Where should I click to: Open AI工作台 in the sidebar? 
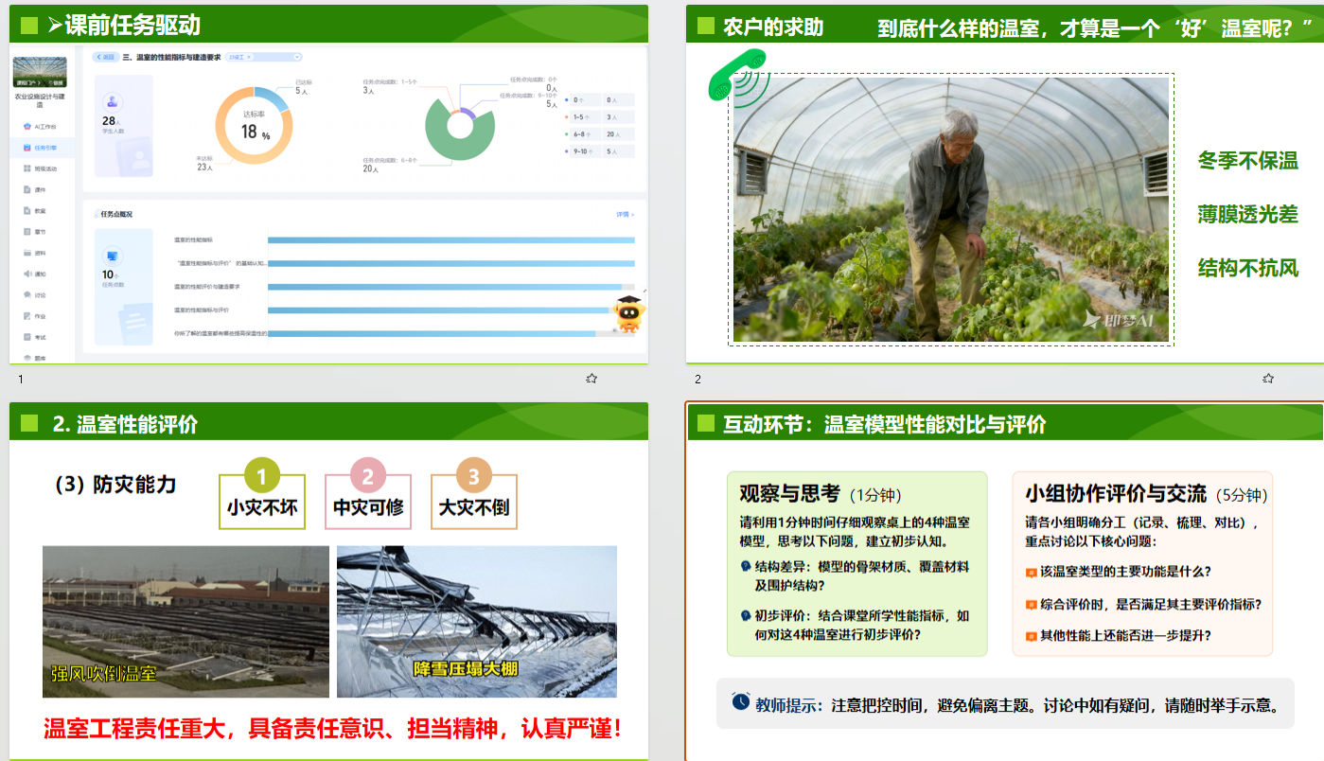coord(40,126)
